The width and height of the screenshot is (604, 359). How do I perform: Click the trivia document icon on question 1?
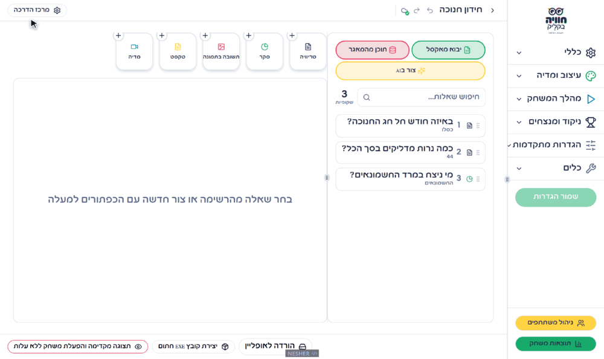click(x=469, y=126)
